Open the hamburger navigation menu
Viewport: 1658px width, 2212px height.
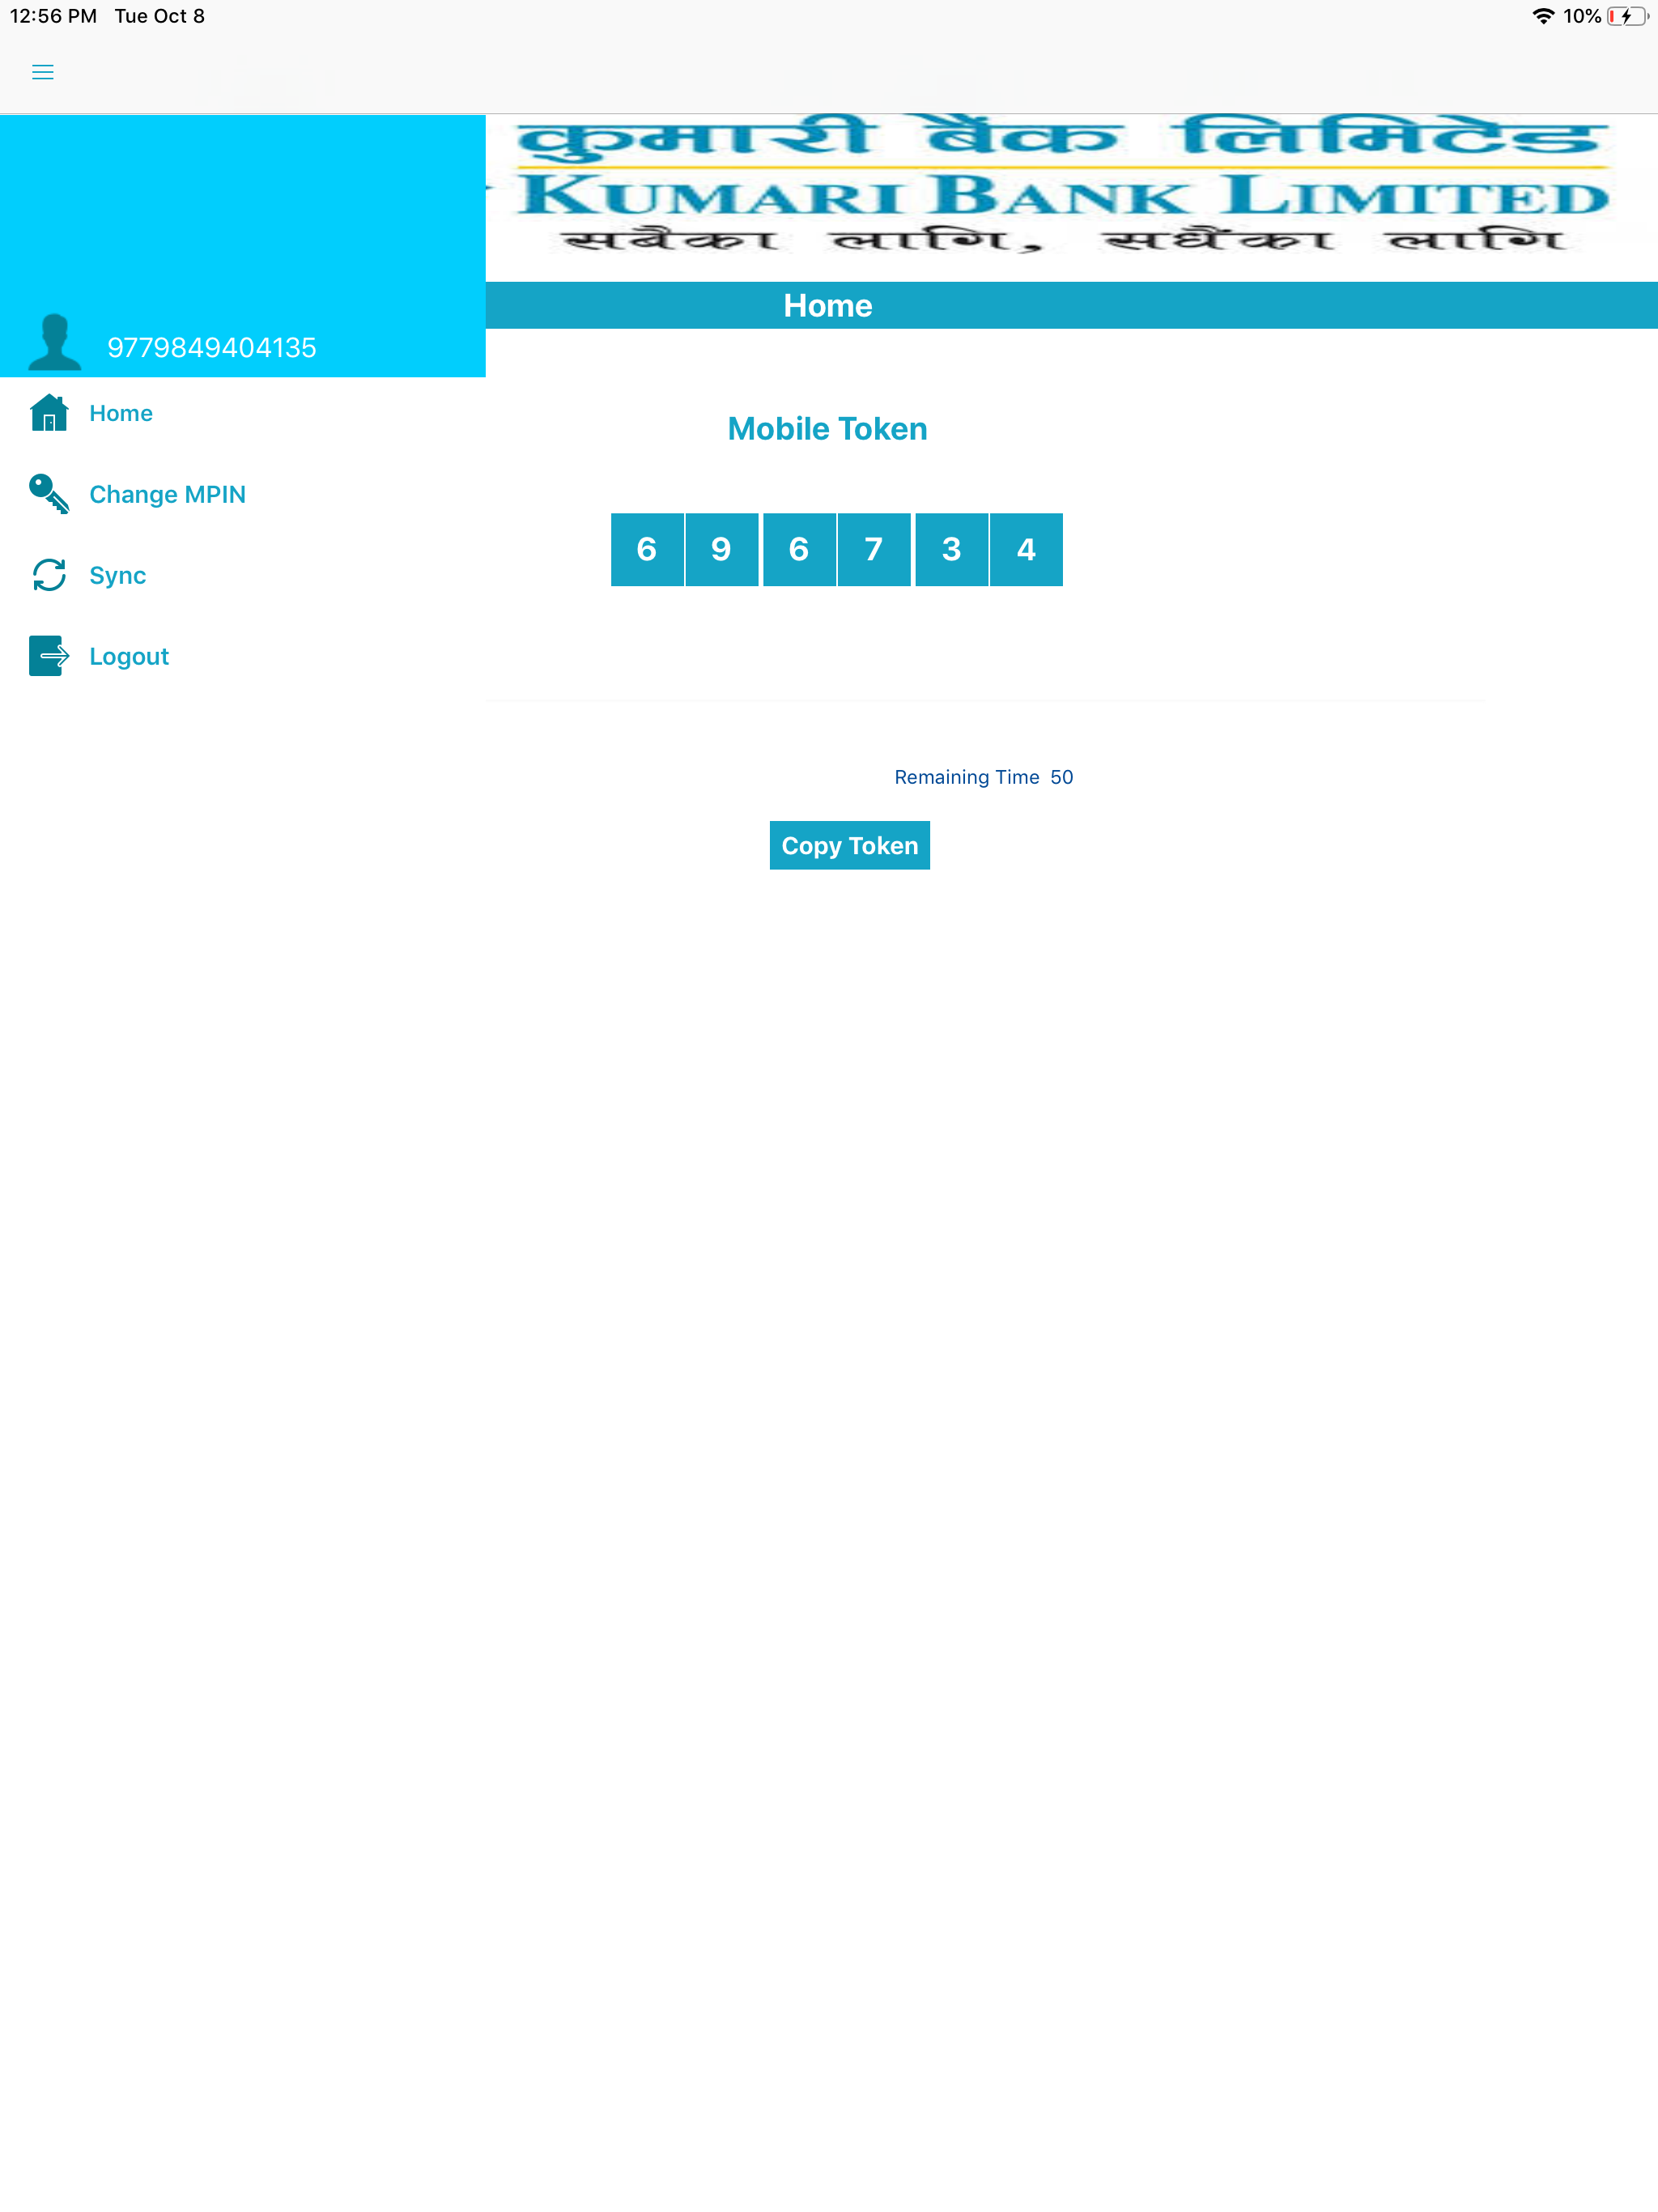(43, 72)
